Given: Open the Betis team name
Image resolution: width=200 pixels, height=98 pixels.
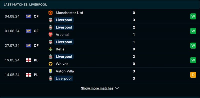Looking at the screenshot, I should [x=60, y=49].
